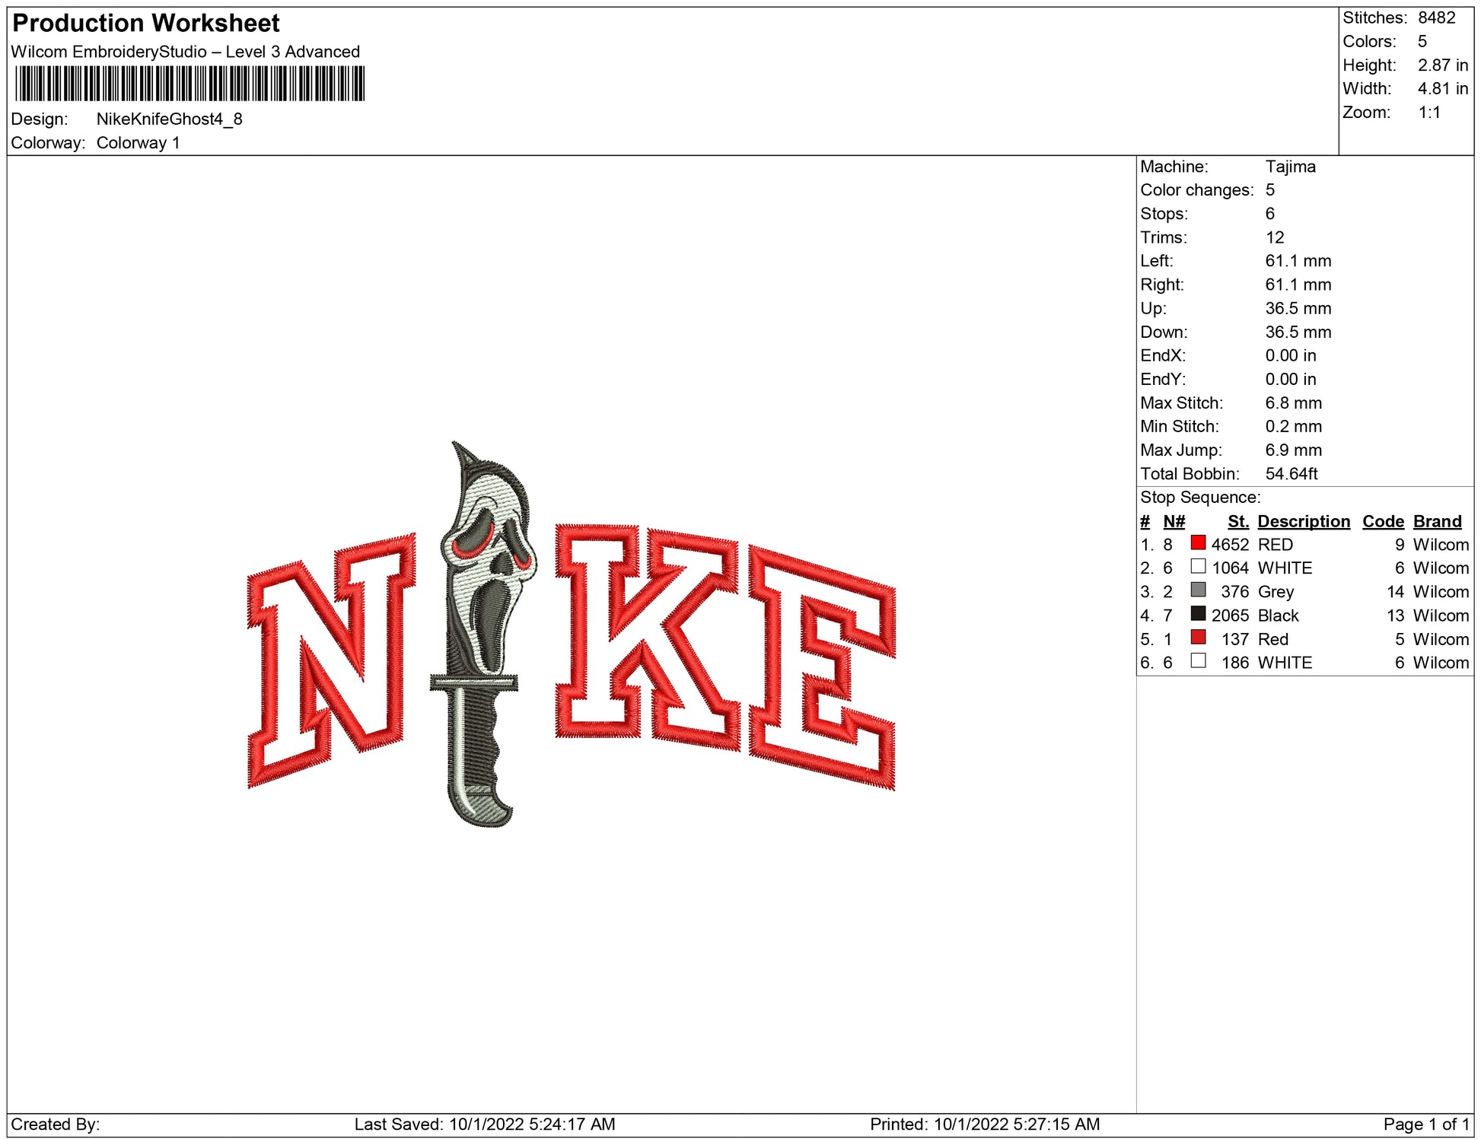
Task: Click the WHITE swatch in stop 6
Action: pos(1198,661)
